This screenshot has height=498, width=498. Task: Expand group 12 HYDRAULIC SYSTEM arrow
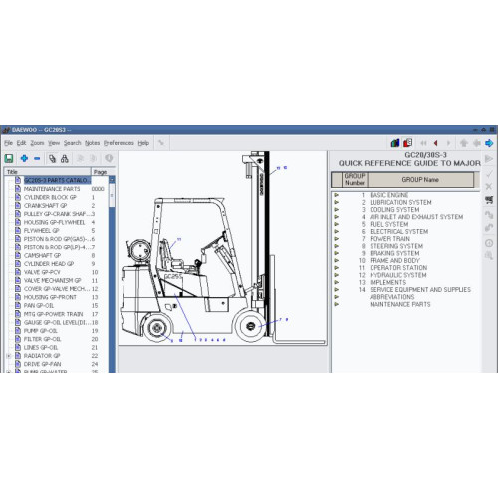pyautogui.click(x=337, y=275)
